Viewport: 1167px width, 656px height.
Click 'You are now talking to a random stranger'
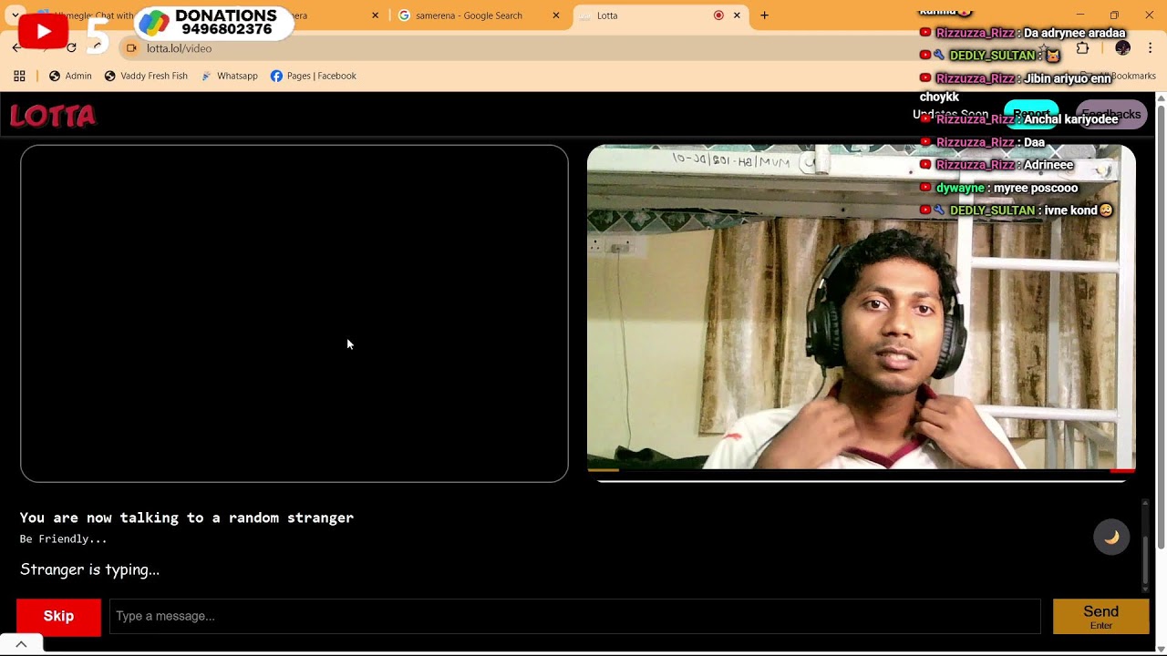[x=187, y=518]
